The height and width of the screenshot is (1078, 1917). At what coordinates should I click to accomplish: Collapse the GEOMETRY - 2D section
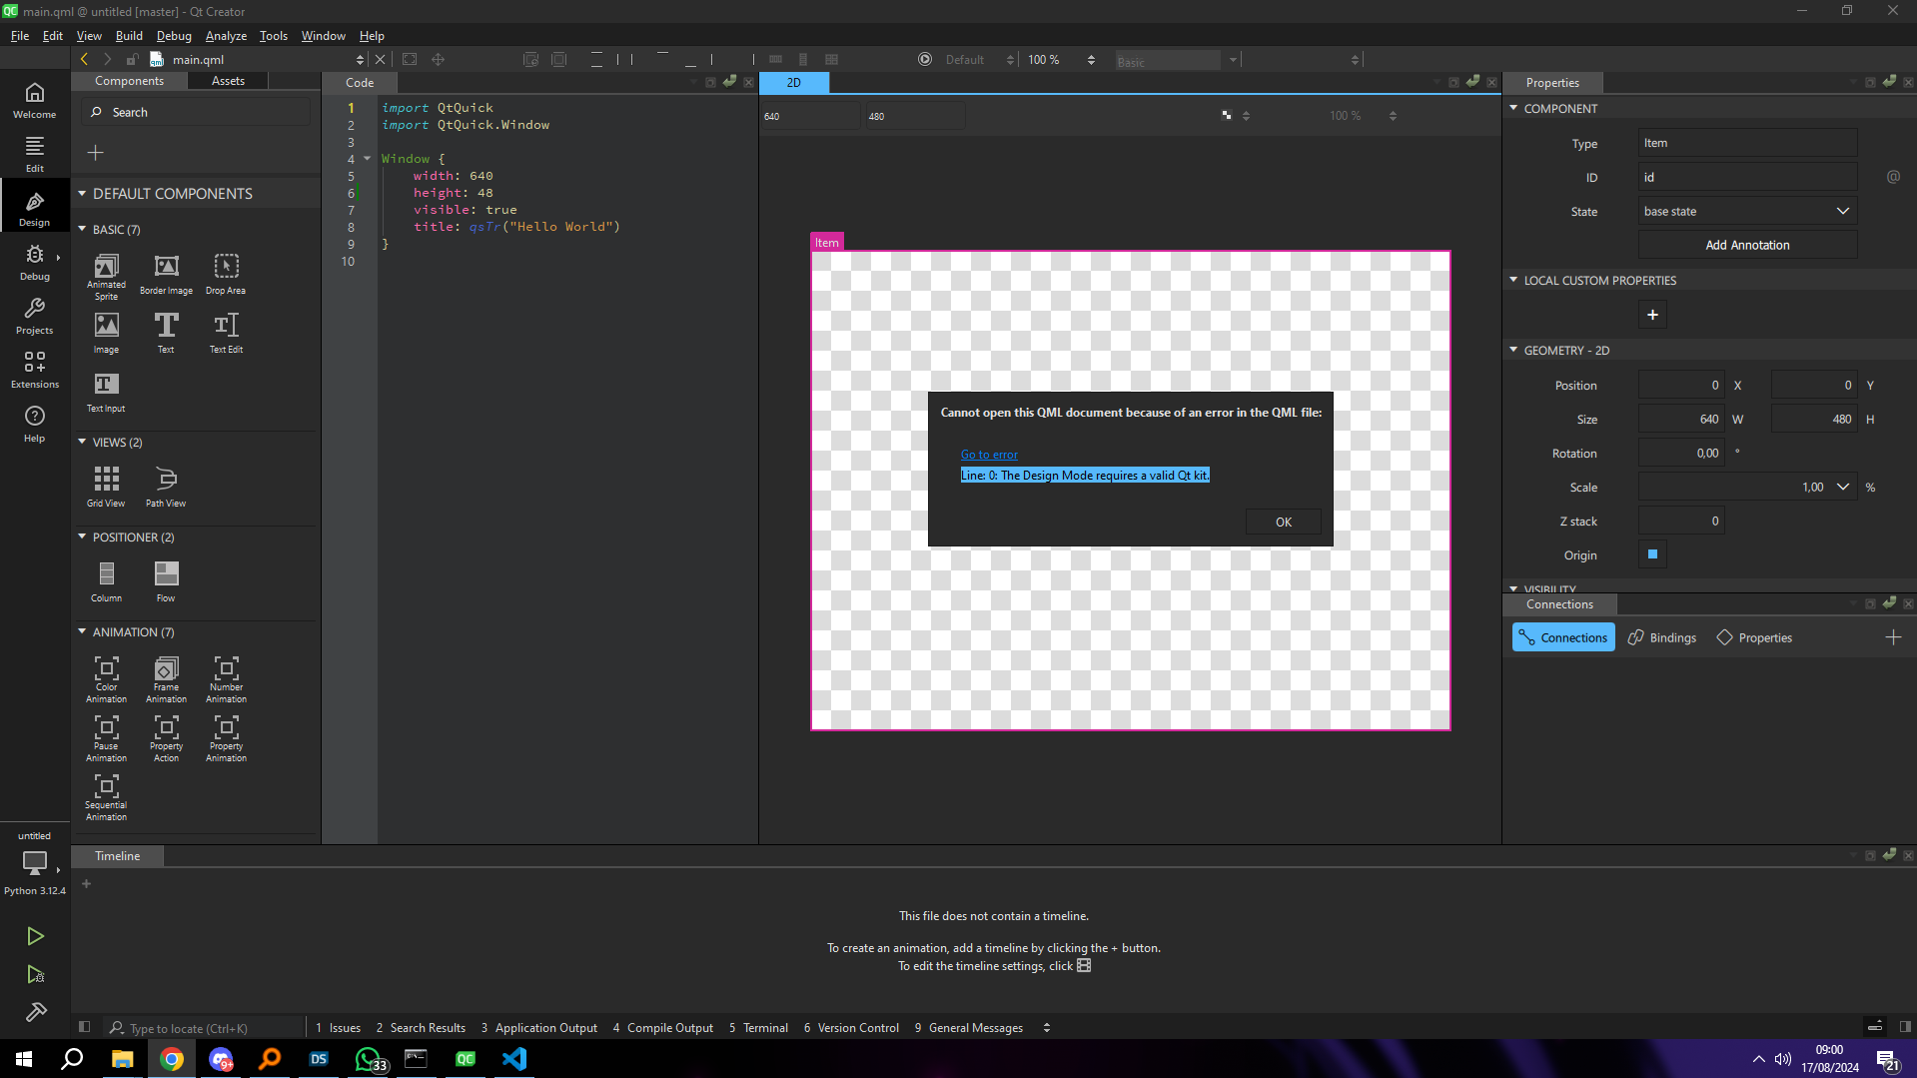coord(1513,350)
